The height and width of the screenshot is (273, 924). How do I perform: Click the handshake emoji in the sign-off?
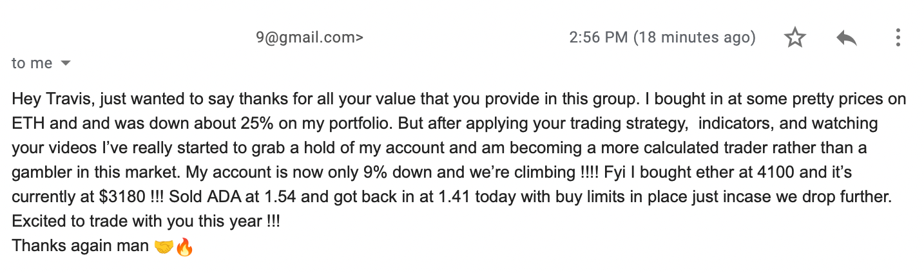click(164, 246)
